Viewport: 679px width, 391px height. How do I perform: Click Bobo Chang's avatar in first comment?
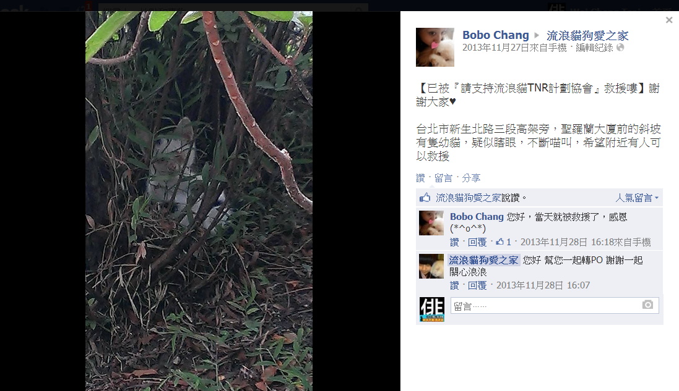pos(431,223)
